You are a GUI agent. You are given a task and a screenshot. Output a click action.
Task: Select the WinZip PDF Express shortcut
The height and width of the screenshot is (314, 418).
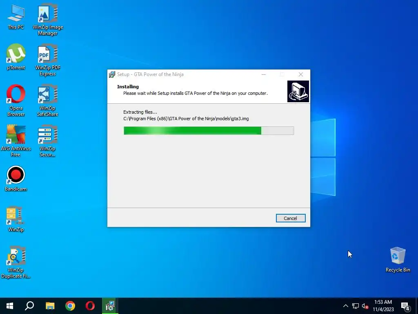[48, 61]
